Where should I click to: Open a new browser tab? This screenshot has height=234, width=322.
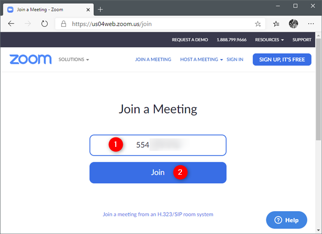[100, 9]
